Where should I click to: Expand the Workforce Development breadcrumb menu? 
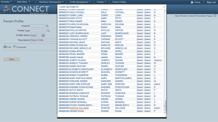51,2
